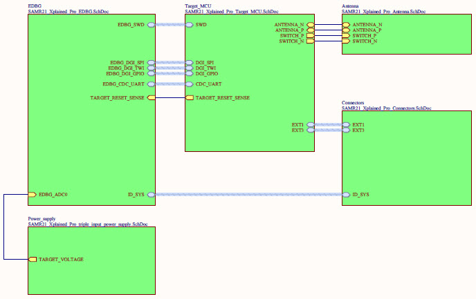This screenshot has width=476, height=299.
Task: Select EXT3 port icon on Connectors block
Action: click(x=346, y=131)
